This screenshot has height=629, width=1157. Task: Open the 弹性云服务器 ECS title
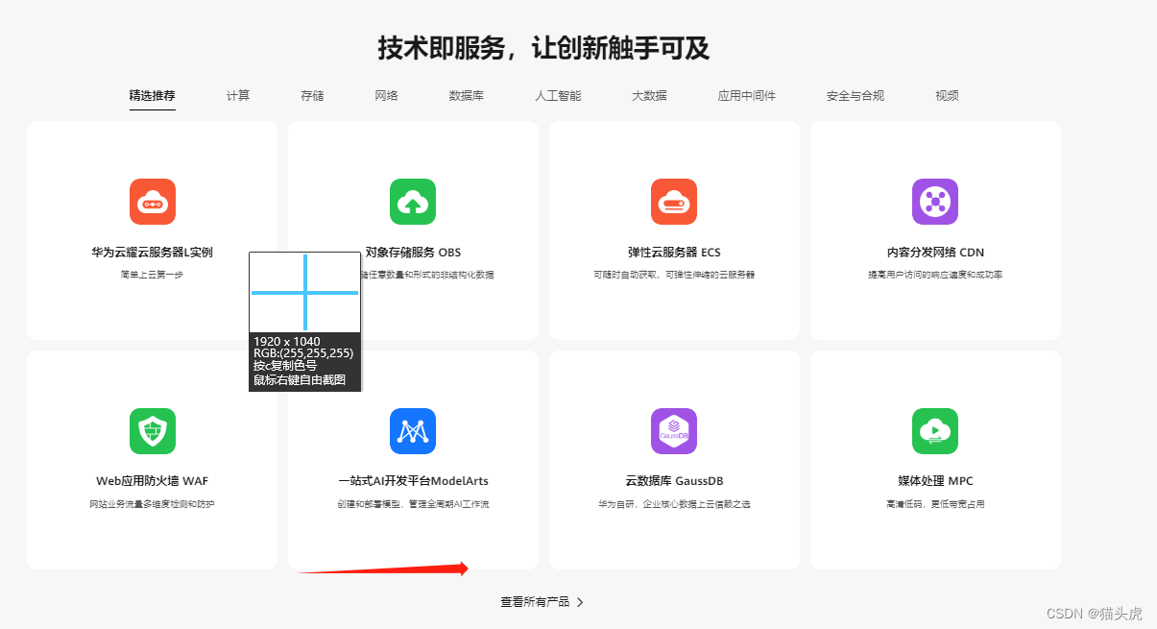[x=674, y=253]
